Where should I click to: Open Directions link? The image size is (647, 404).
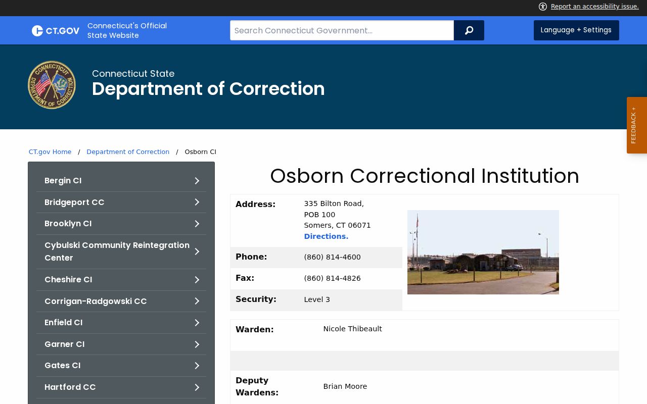tap(326, 236)
